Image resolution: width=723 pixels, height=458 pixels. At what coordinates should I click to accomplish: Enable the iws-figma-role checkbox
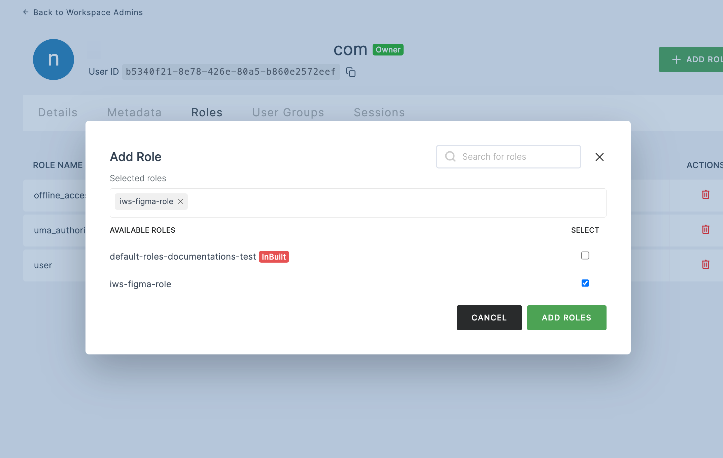point(585,283)
